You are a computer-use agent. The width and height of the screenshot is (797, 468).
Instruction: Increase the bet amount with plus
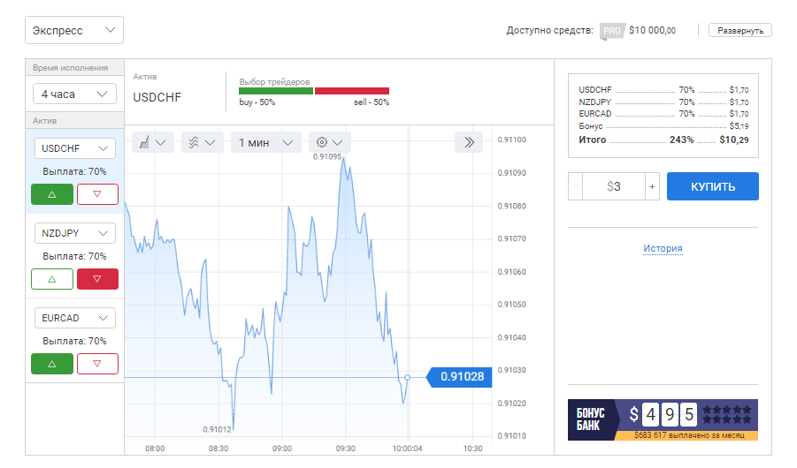click(652, 186)
